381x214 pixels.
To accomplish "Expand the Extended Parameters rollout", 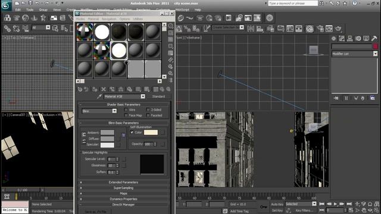I will pos(123,182).
